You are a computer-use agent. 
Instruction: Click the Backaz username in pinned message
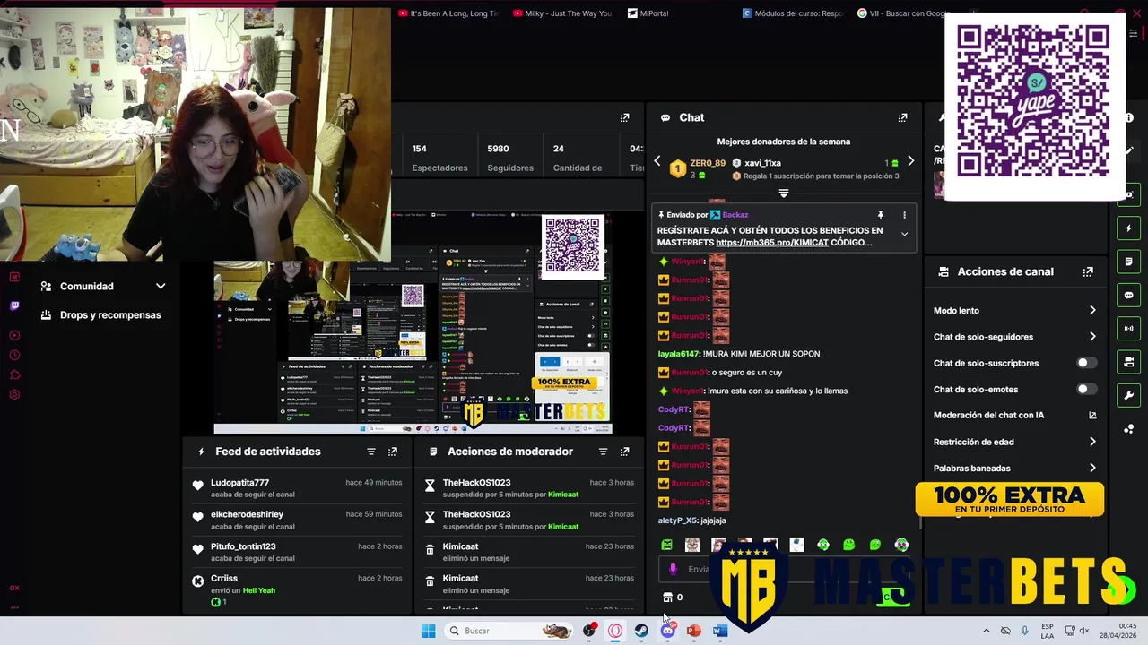point(735,215)
